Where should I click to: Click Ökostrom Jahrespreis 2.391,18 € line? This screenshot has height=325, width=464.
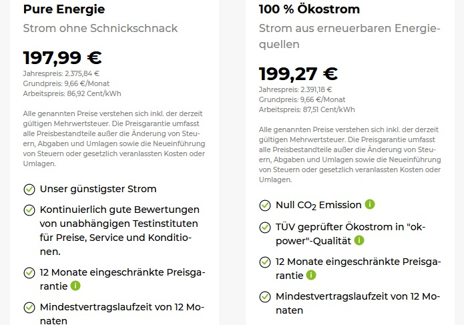coord(295,89)
